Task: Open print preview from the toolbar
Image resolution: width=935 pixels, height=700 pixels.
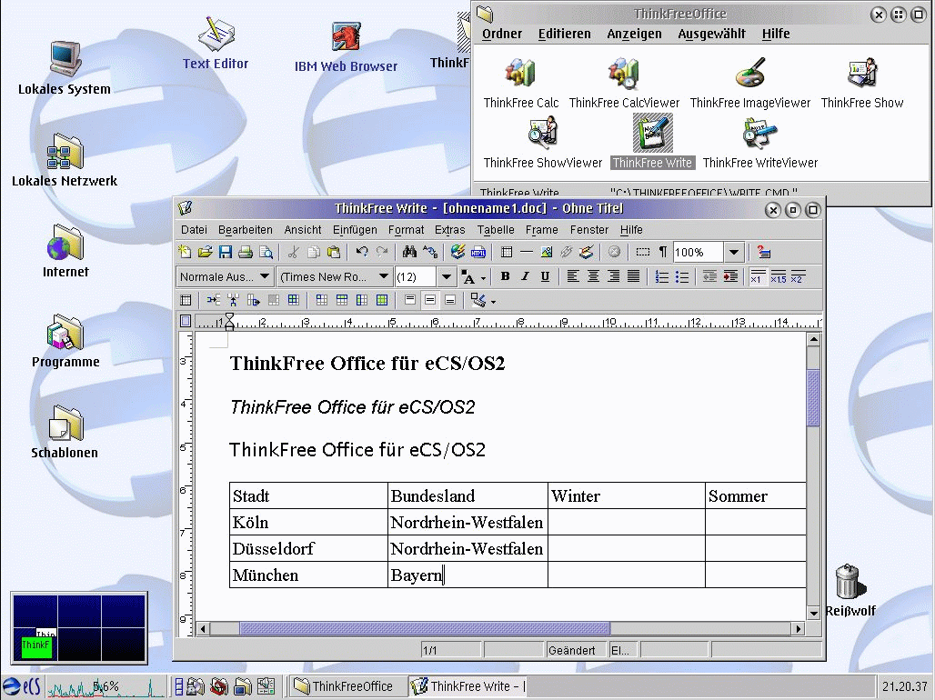Action: (x=266, y=252)
